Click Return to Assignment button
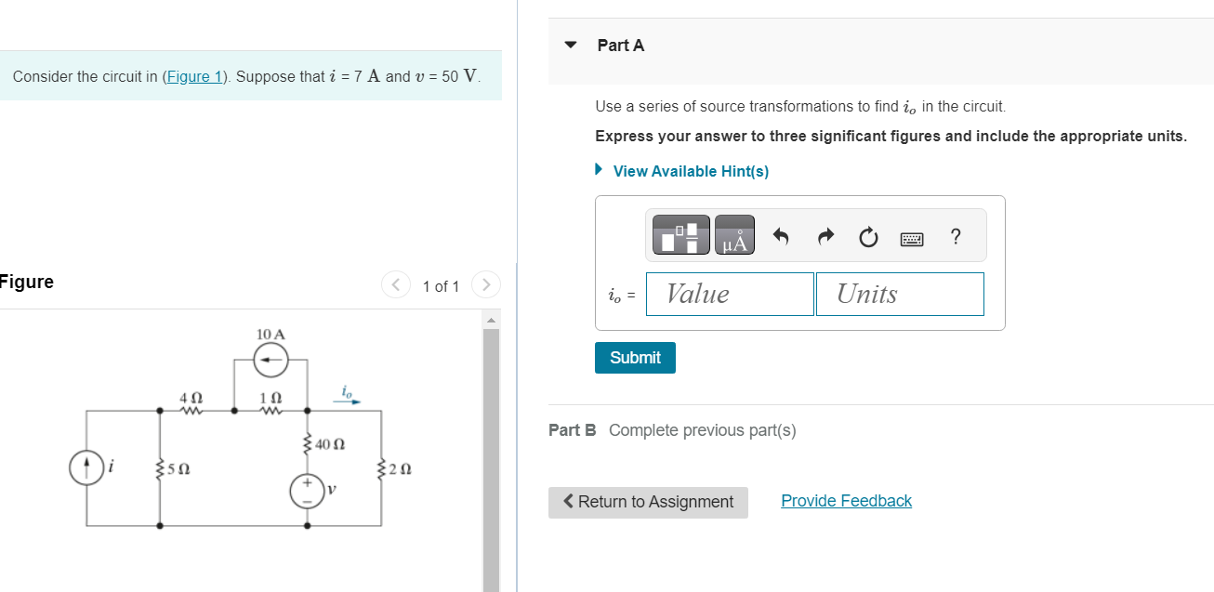The height and width of the screenshot is (592, 1214). 648,502
